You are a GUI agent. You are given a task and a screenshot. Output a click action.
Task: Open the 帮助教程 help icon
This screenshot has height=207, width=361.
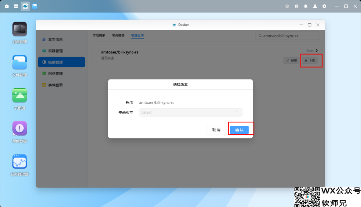point(19,128)
